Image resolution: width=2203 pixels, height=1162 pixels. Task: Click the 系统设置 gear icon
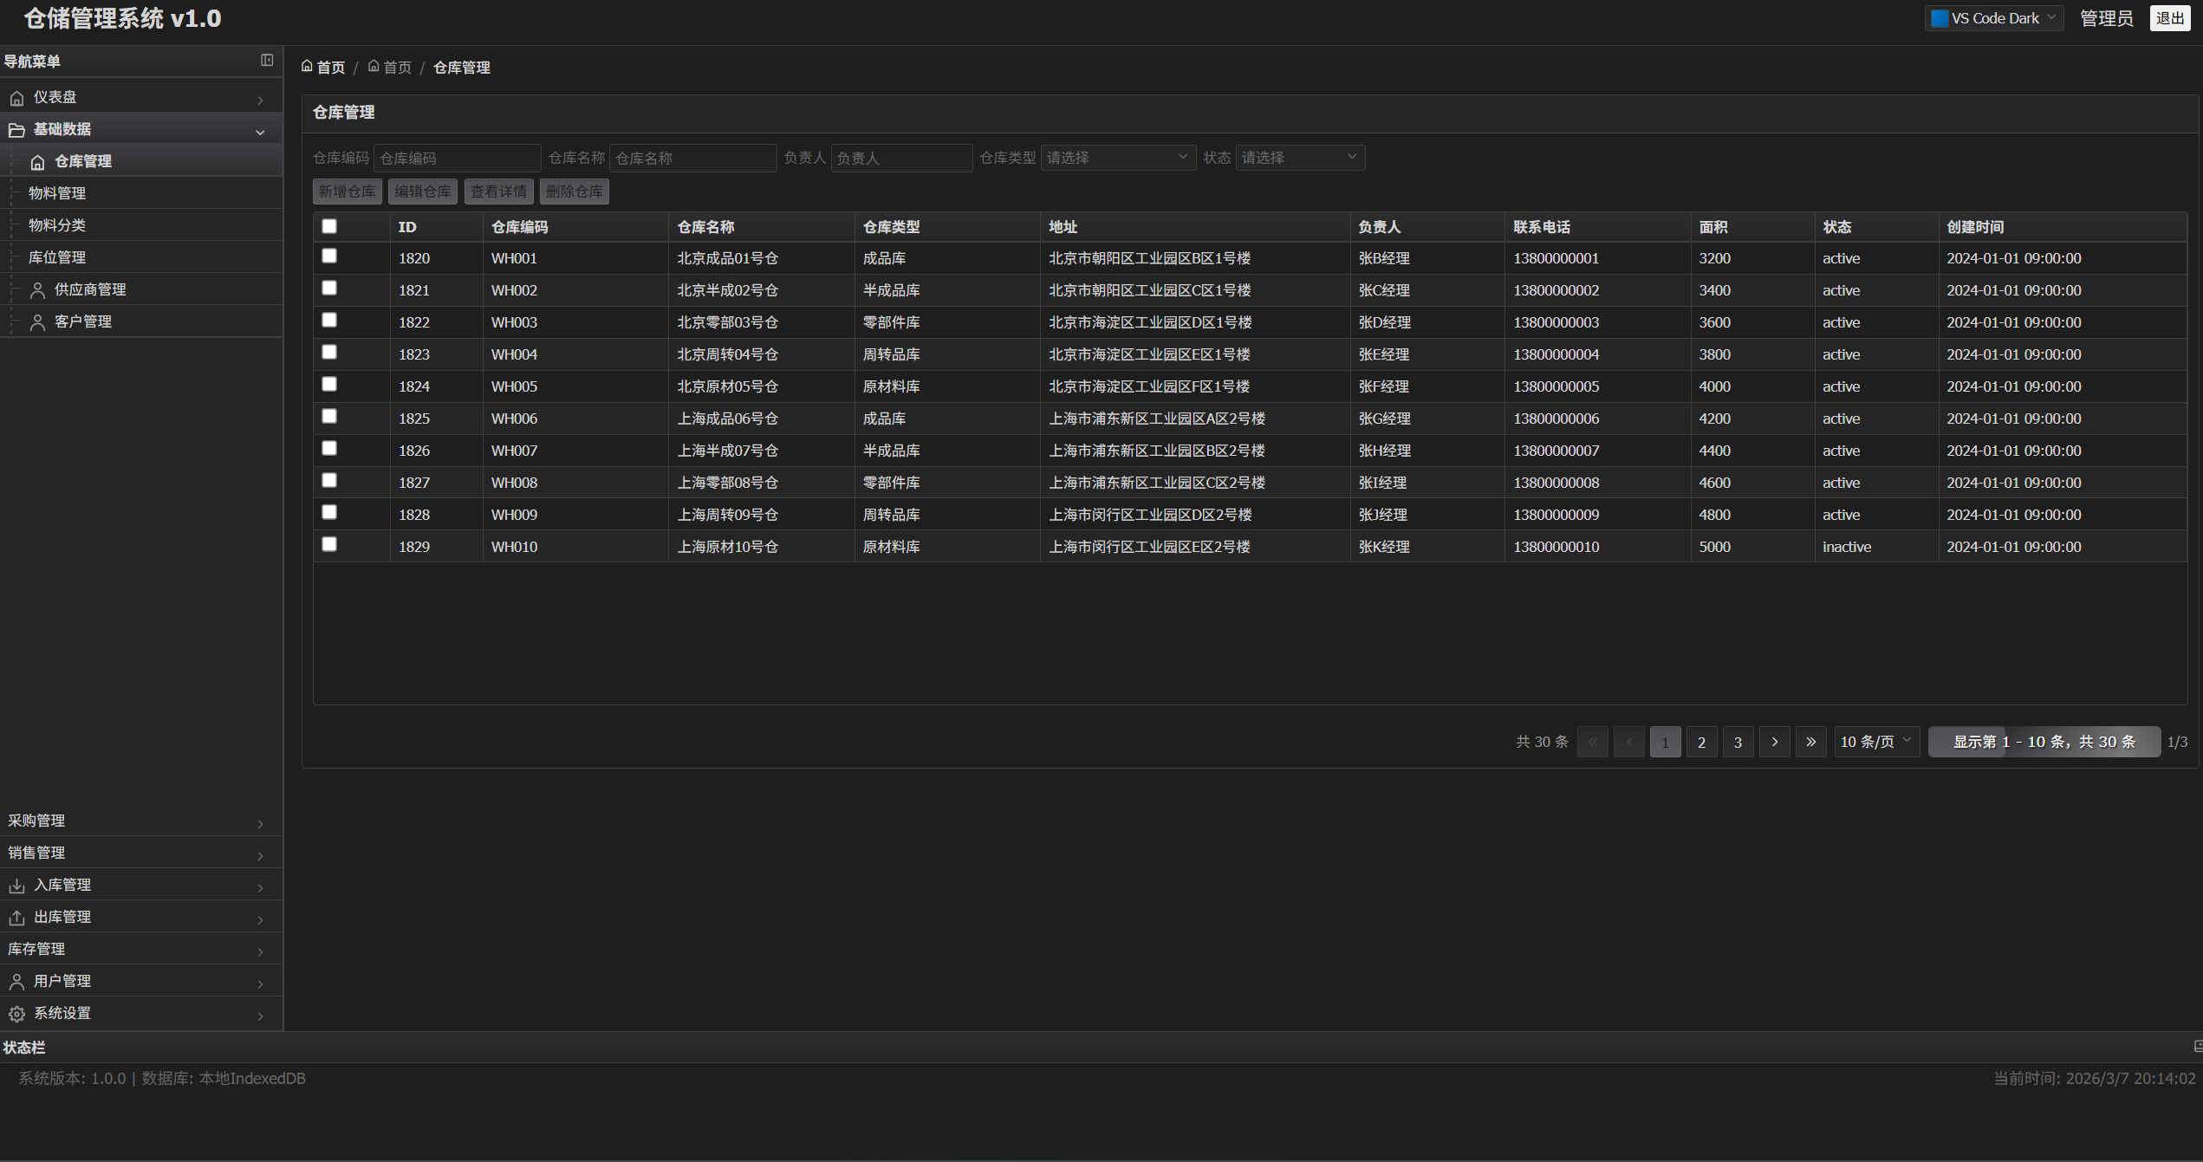click(16, 1014)
